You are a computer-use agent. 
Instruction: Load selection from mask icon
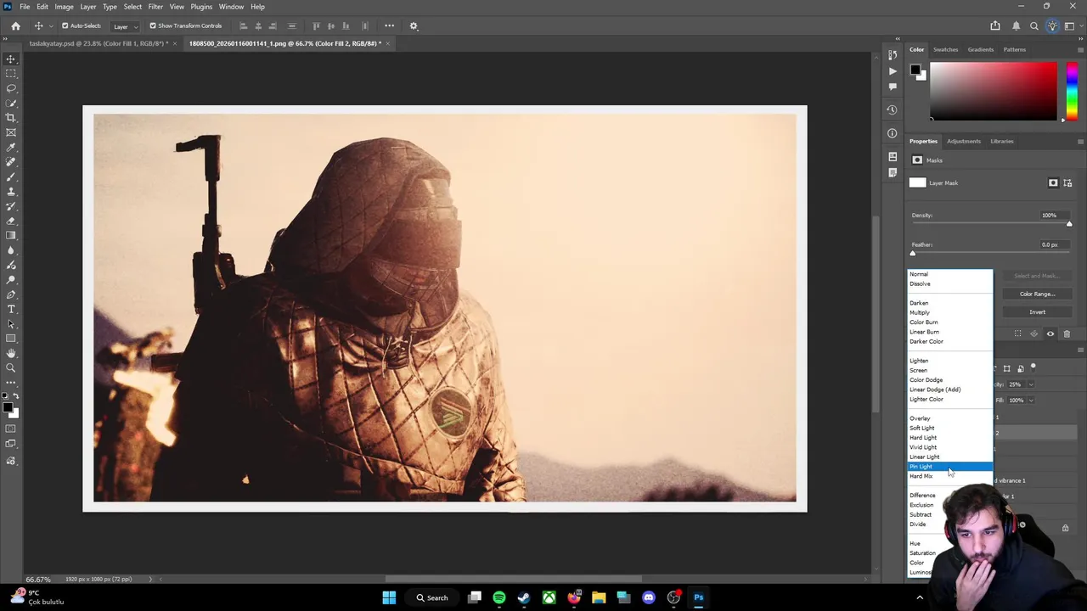1018,334
